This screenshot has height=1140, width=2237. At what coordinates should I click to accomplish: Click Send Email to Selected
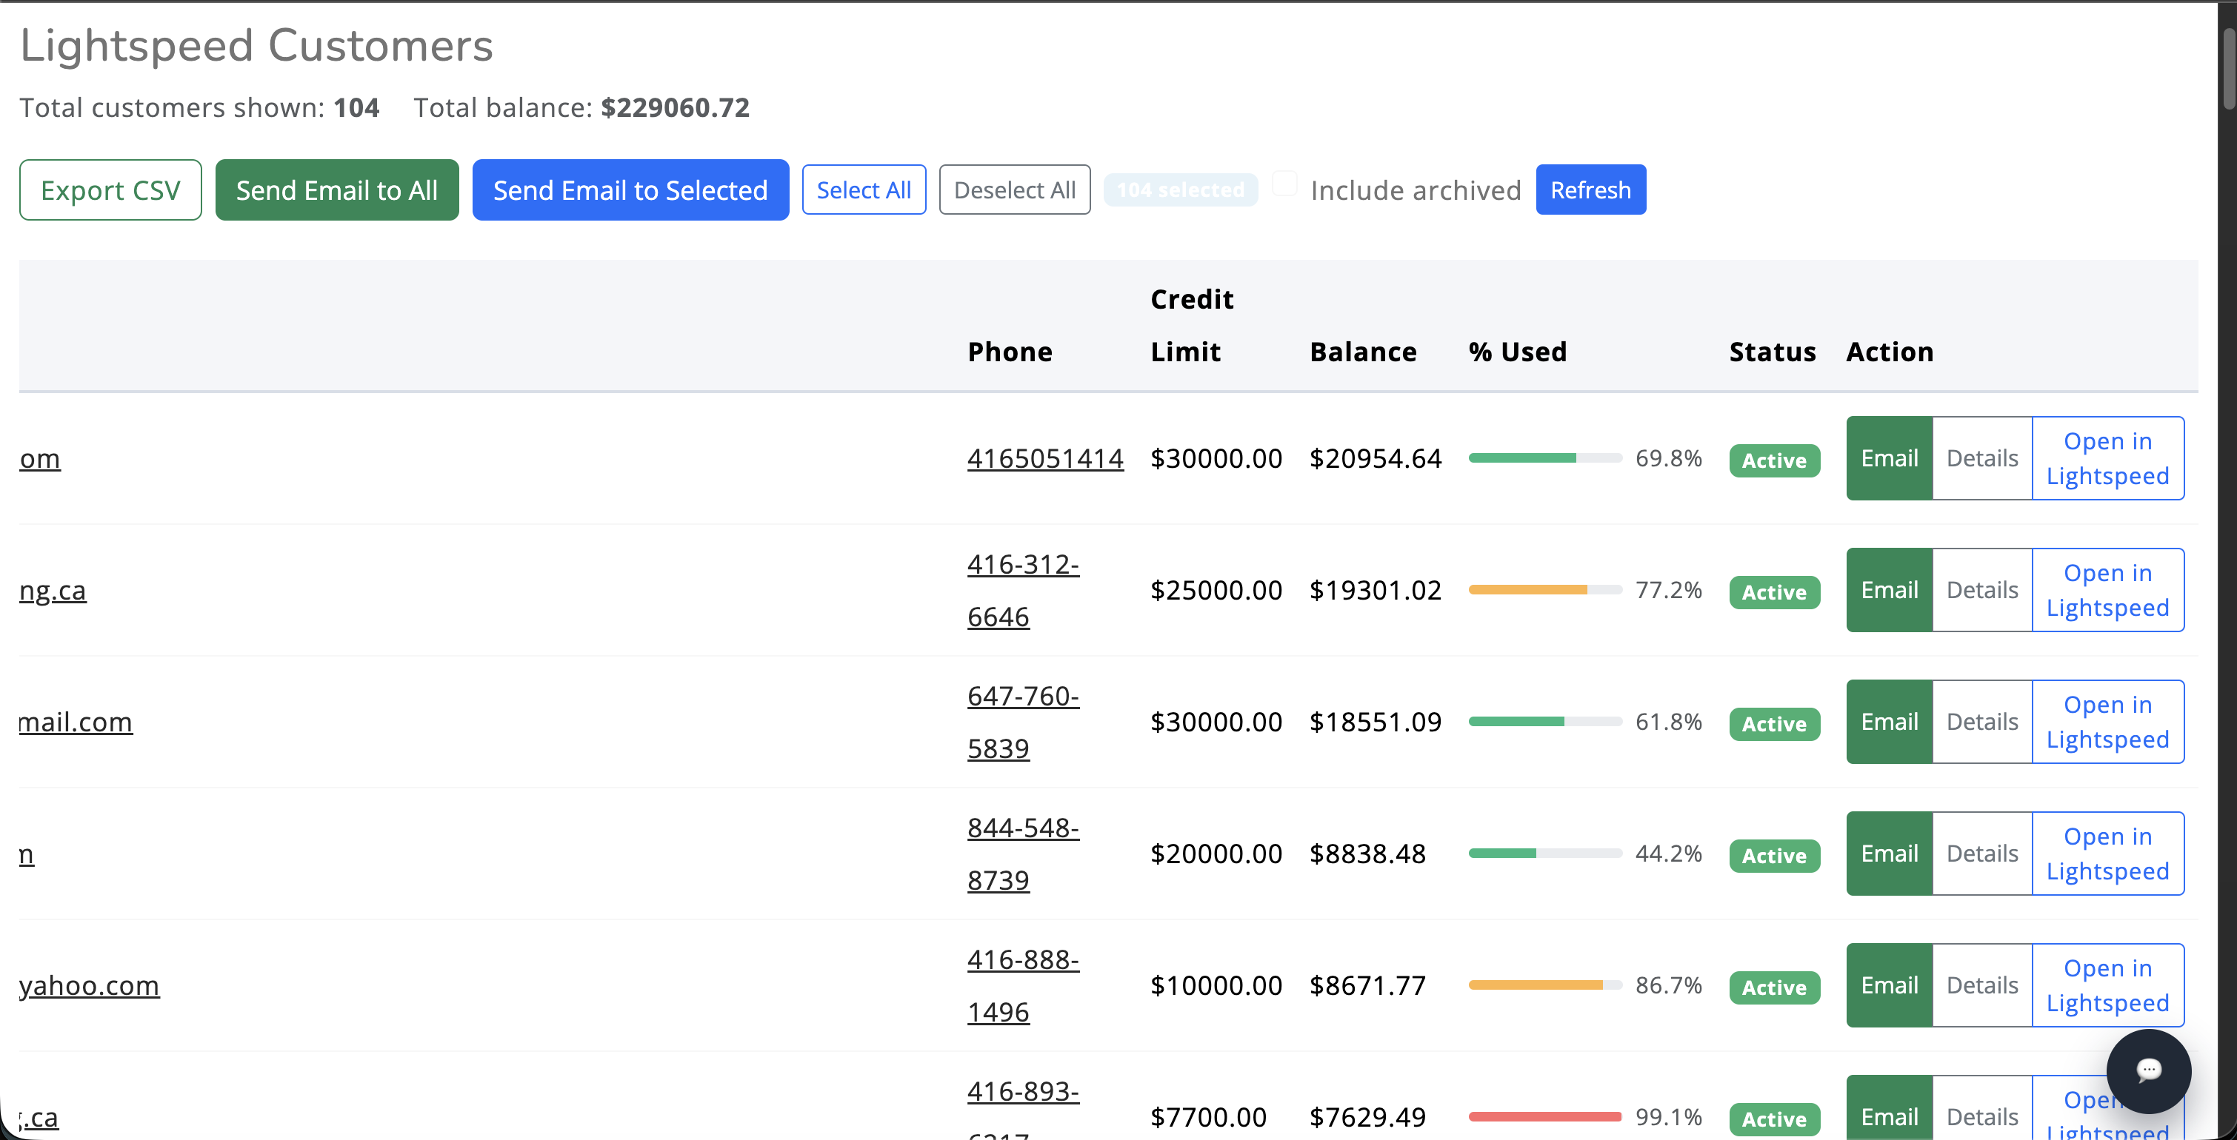(x=630, y=190)
